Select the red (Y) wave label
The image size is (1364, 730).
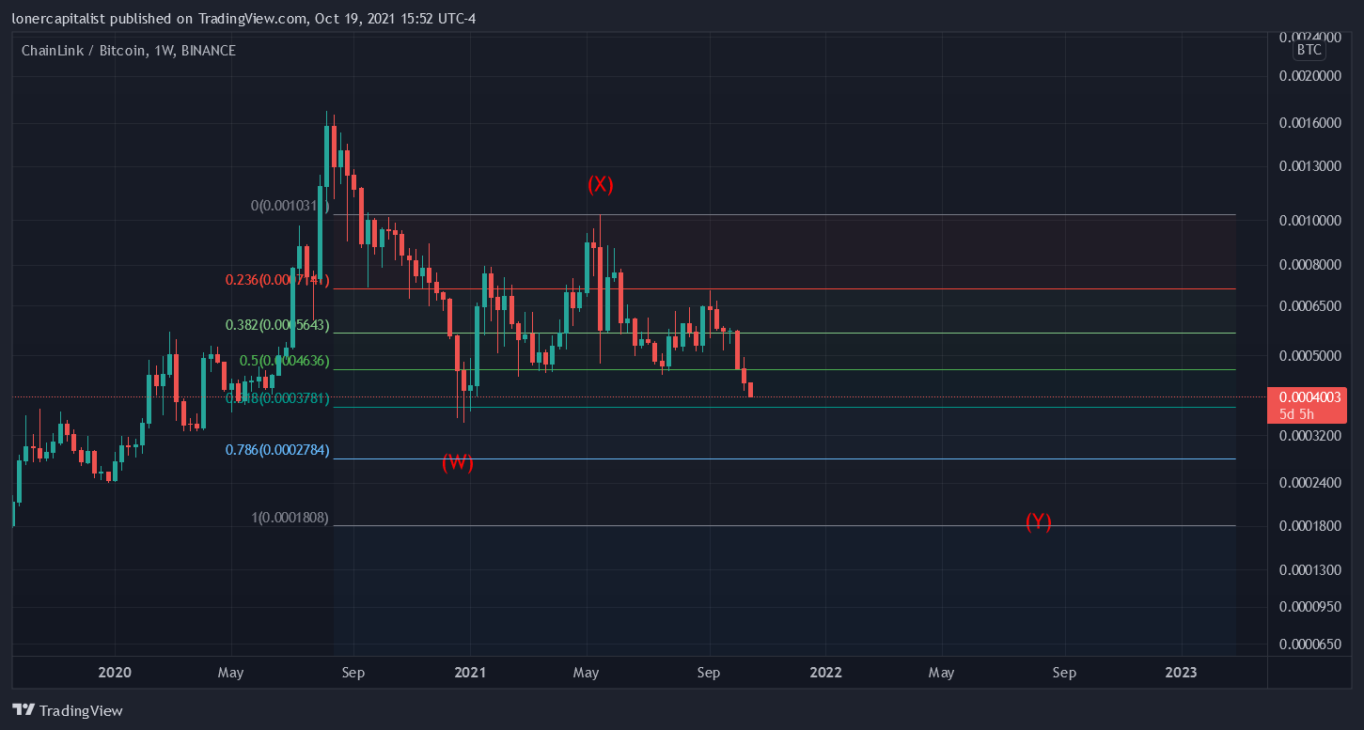[1038, 521]
